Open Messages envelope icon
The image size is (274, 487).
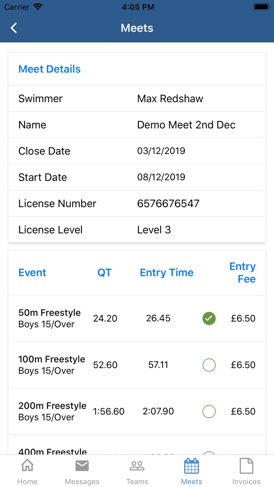82,466
